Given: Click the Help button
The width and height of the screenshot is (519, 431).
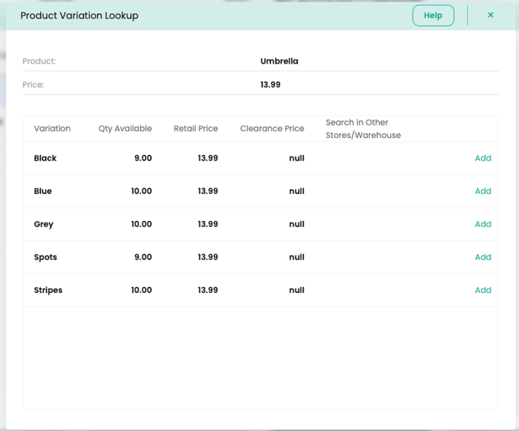Looking at the screenshot, I should point(433,16).
